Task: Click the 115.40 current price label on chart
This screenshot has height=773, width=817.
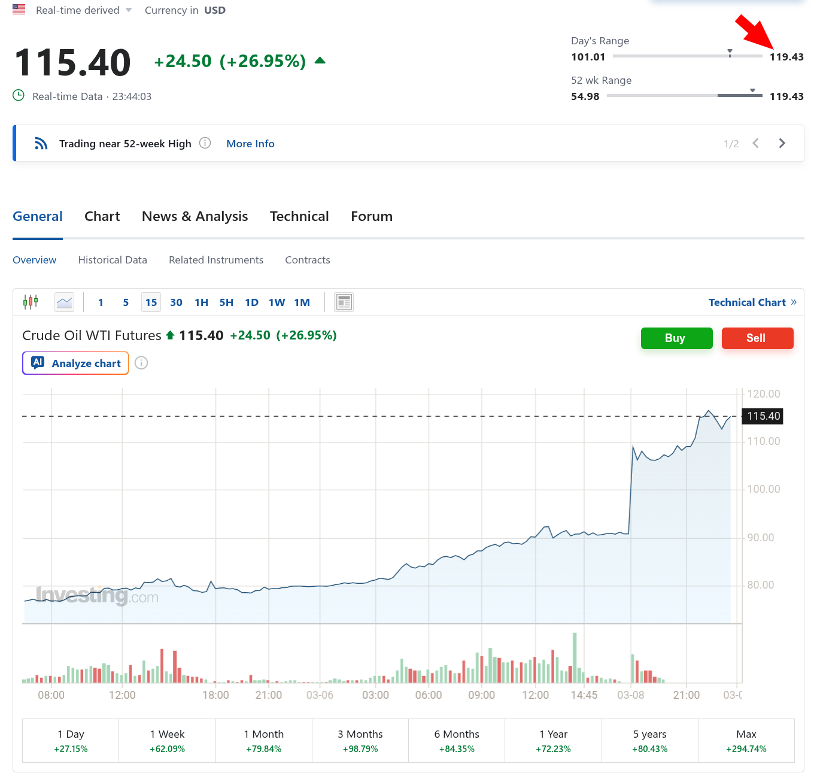Action: coord(763,416)
